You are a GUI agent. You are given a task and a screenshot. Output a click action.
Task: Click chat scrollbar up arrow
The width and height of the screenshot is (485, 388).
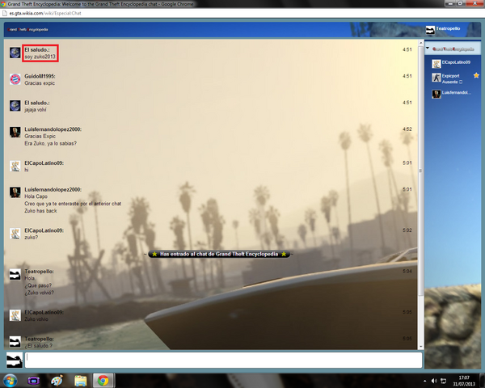(420, 42)
